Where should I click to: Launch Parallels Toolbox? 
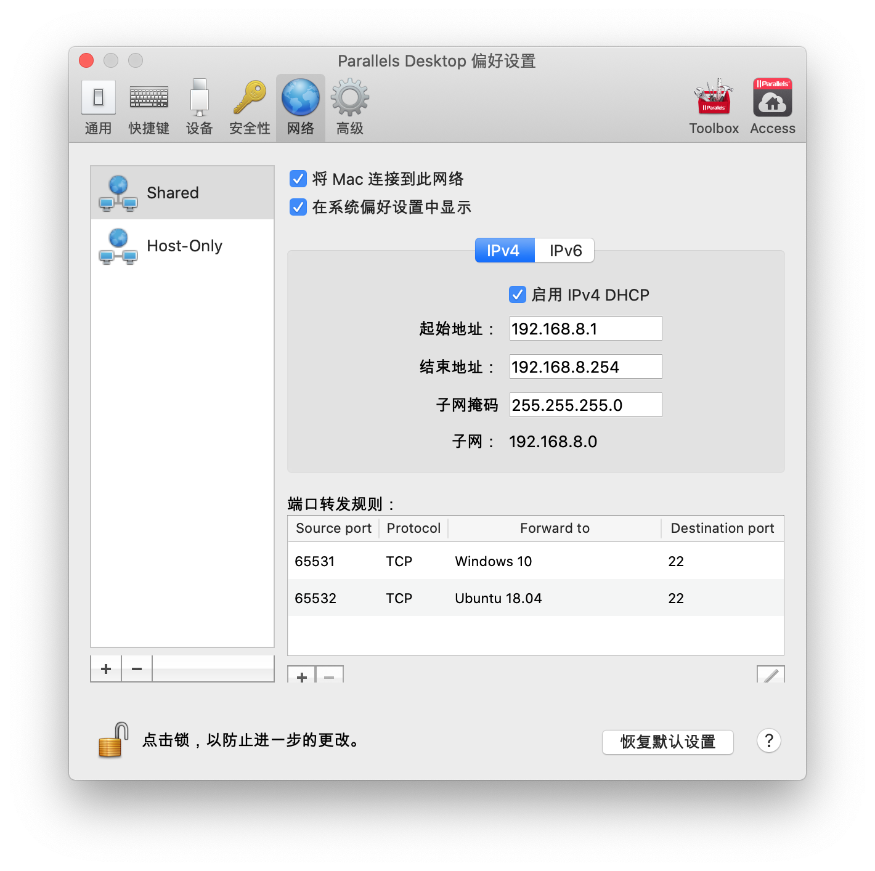714,108
